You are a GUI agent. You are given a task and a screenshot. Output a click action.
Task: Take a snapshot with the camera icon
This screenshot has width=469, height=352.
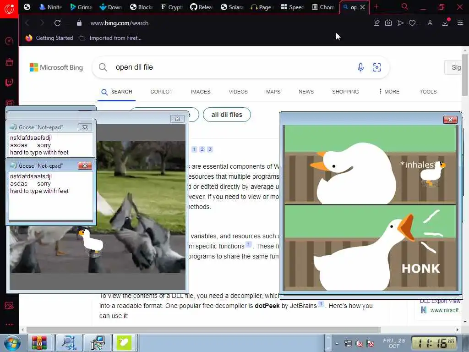pyautogui.click(x=388, y=23)
